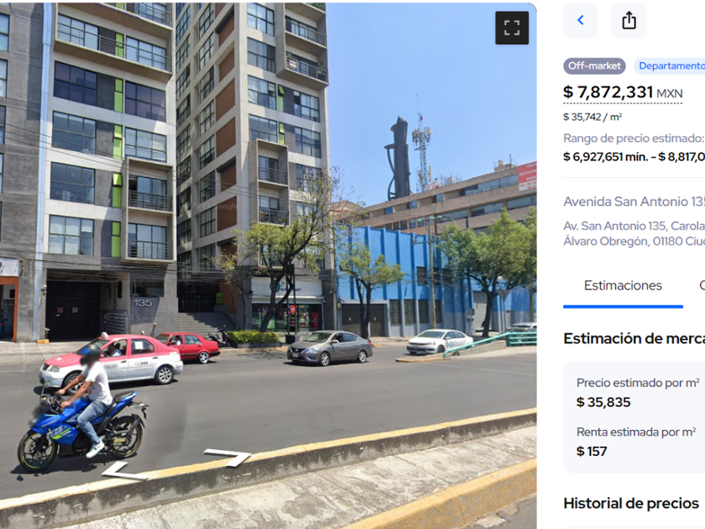Click the full address line with Álvaro Obregón
Image resolution: width=705 pixels, height=529 pixels.
click(634, 233)
